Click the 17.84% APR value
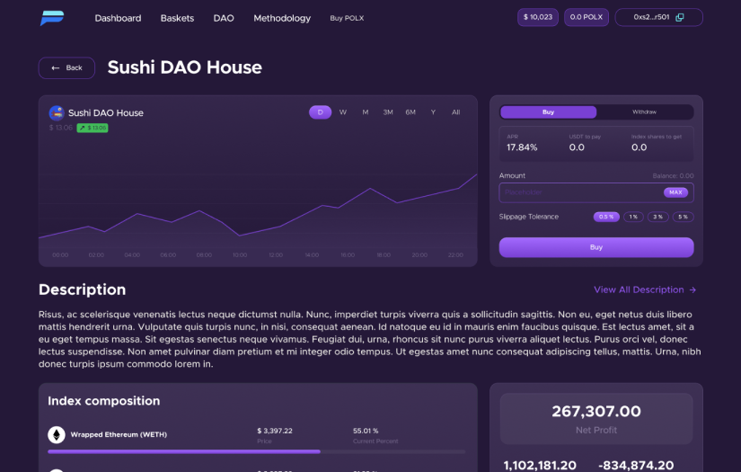This screenshot has height=472, width=741. pos(522,147)
